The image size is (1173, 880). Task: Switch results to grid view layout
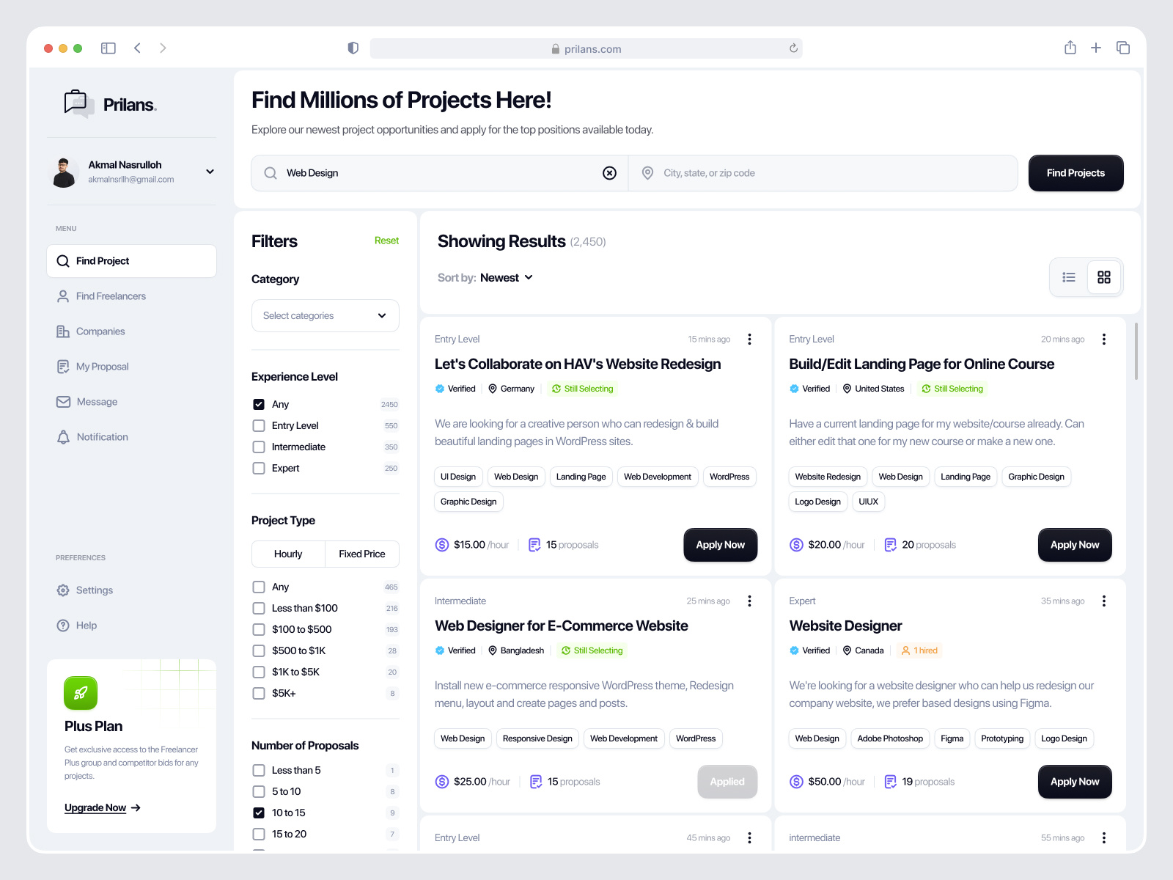click(x=1104, y=277)
